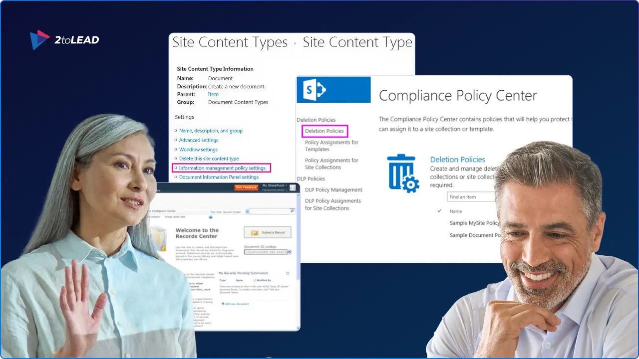Click the Give Feedback button

pos(246,187)
